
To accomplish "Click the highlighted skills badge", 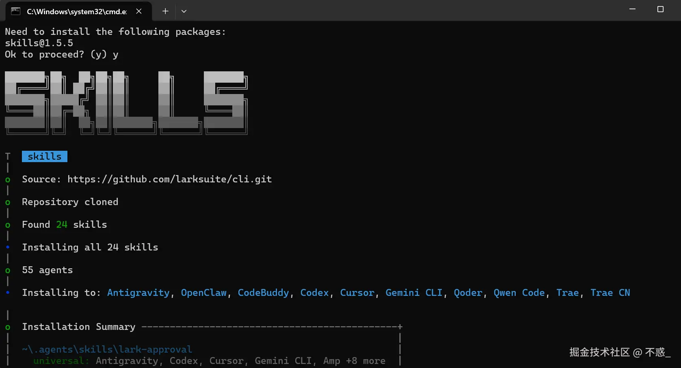I will pos(45,156).
